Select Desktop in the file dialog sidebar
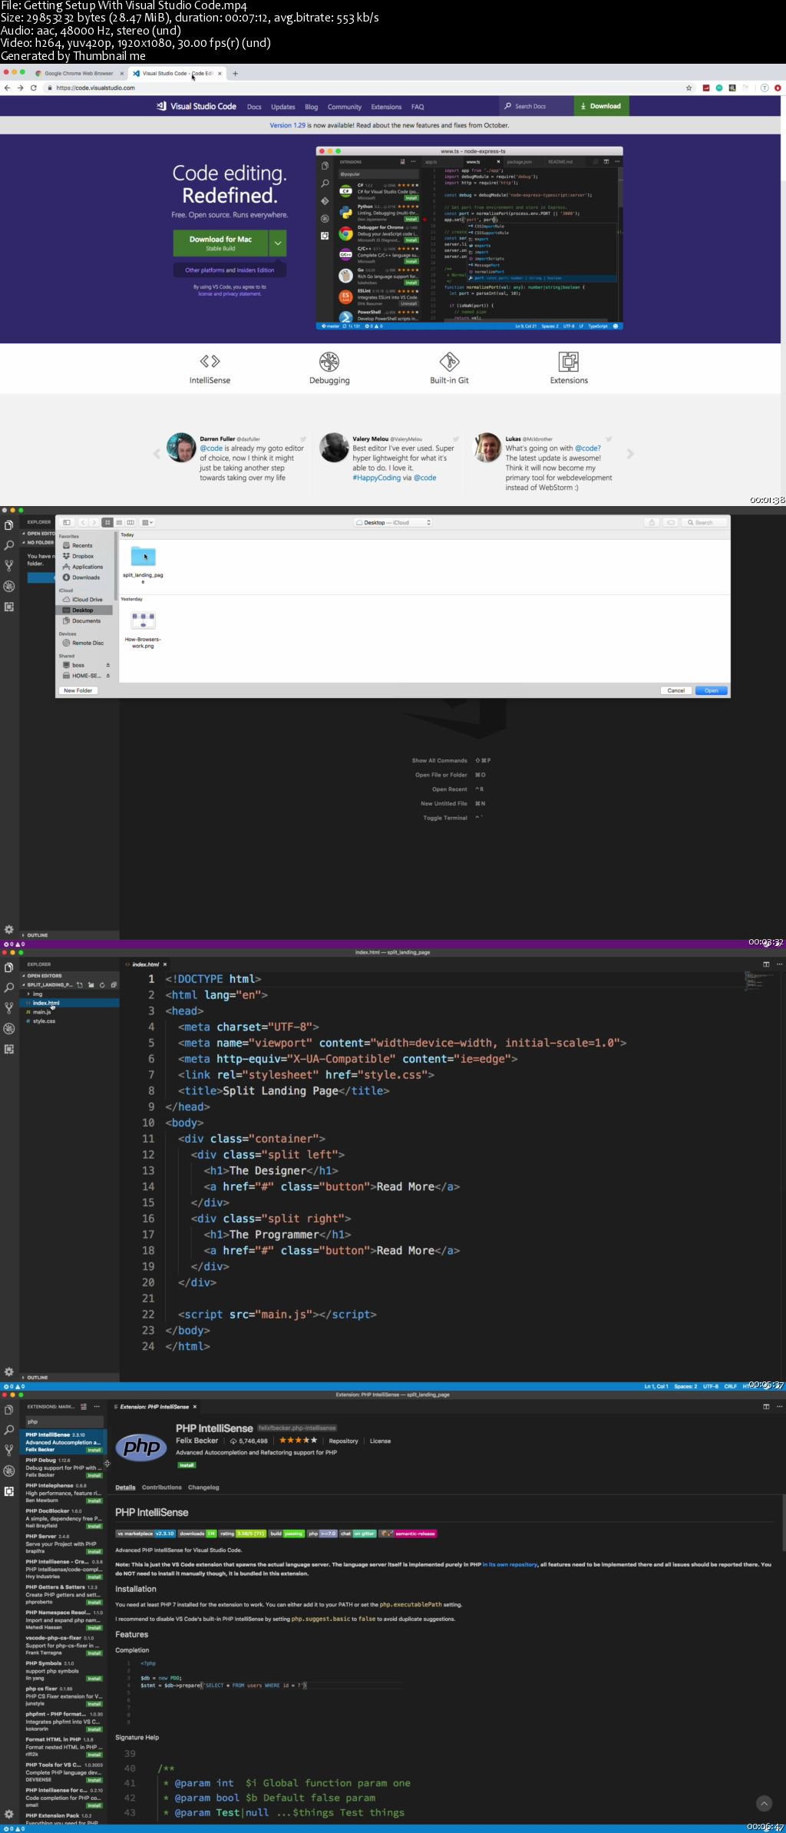Viewport: 786px width, 1833px height. click(x=84, y=610)
